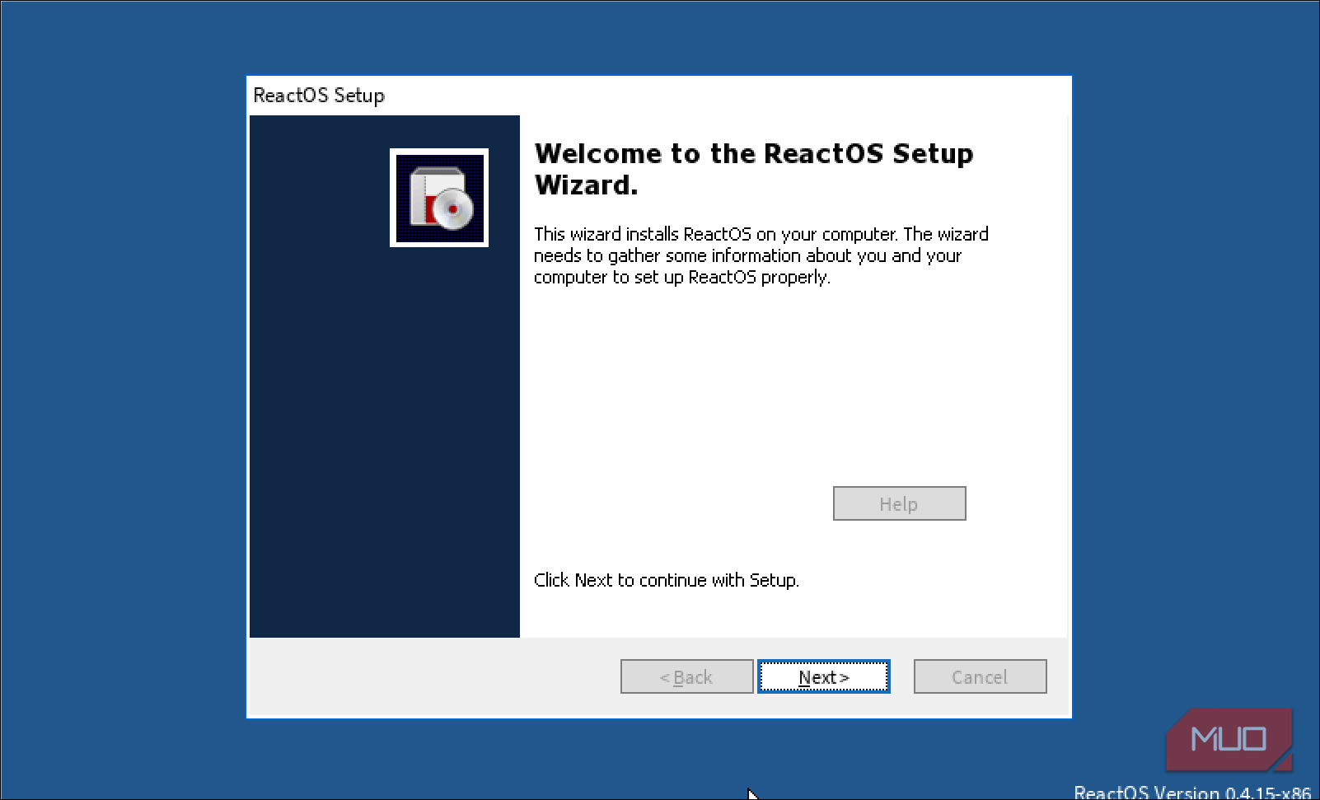Click the Cancel button in the wizard

click(x=980, y=676)
